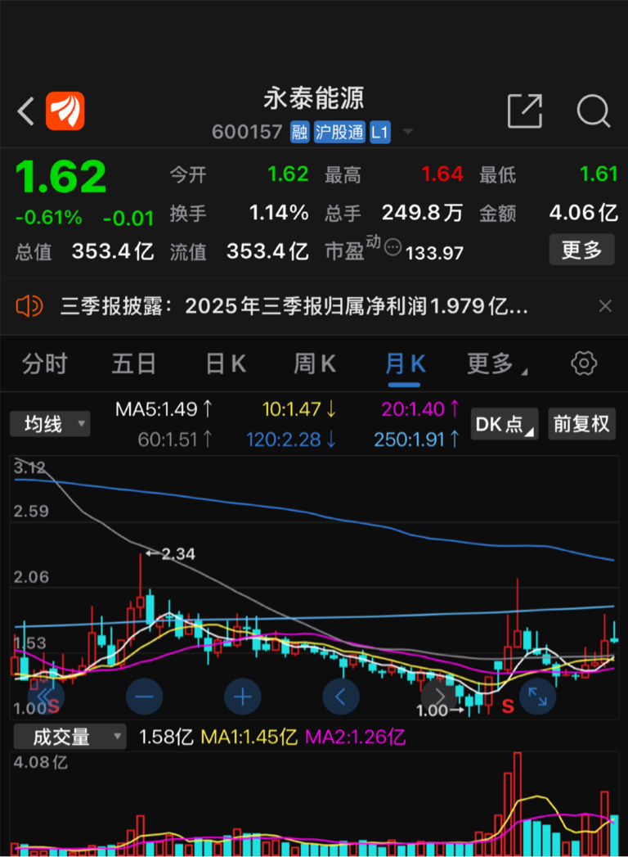Tap the 250:1.91 MA value

tap(417, 439)
